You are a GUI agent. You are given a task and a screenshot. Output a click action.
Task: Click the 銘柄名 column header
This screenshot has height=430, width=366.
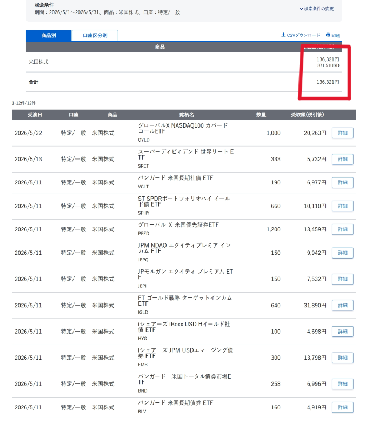click(x=187, y=115)
